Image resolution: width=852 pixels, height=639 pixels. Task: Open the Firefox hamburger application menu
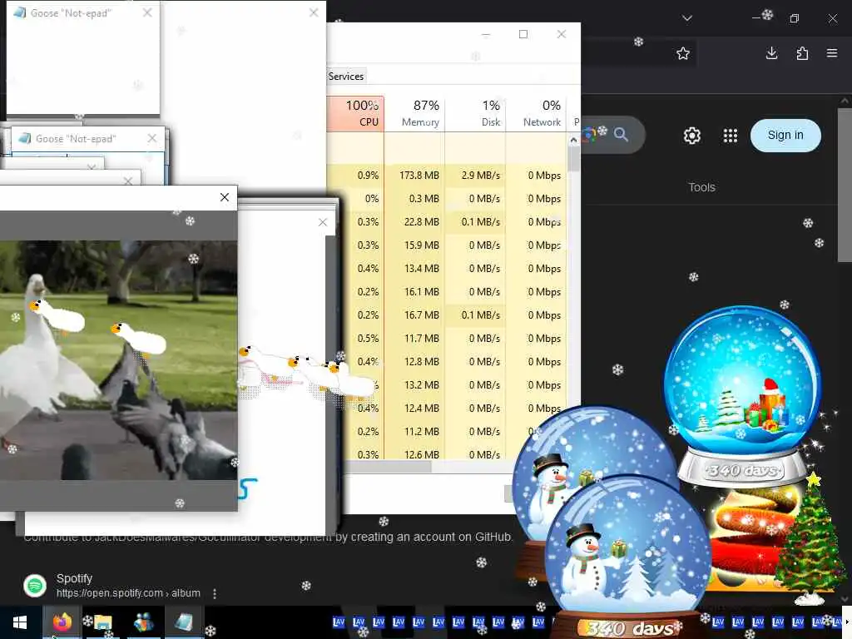832,53
